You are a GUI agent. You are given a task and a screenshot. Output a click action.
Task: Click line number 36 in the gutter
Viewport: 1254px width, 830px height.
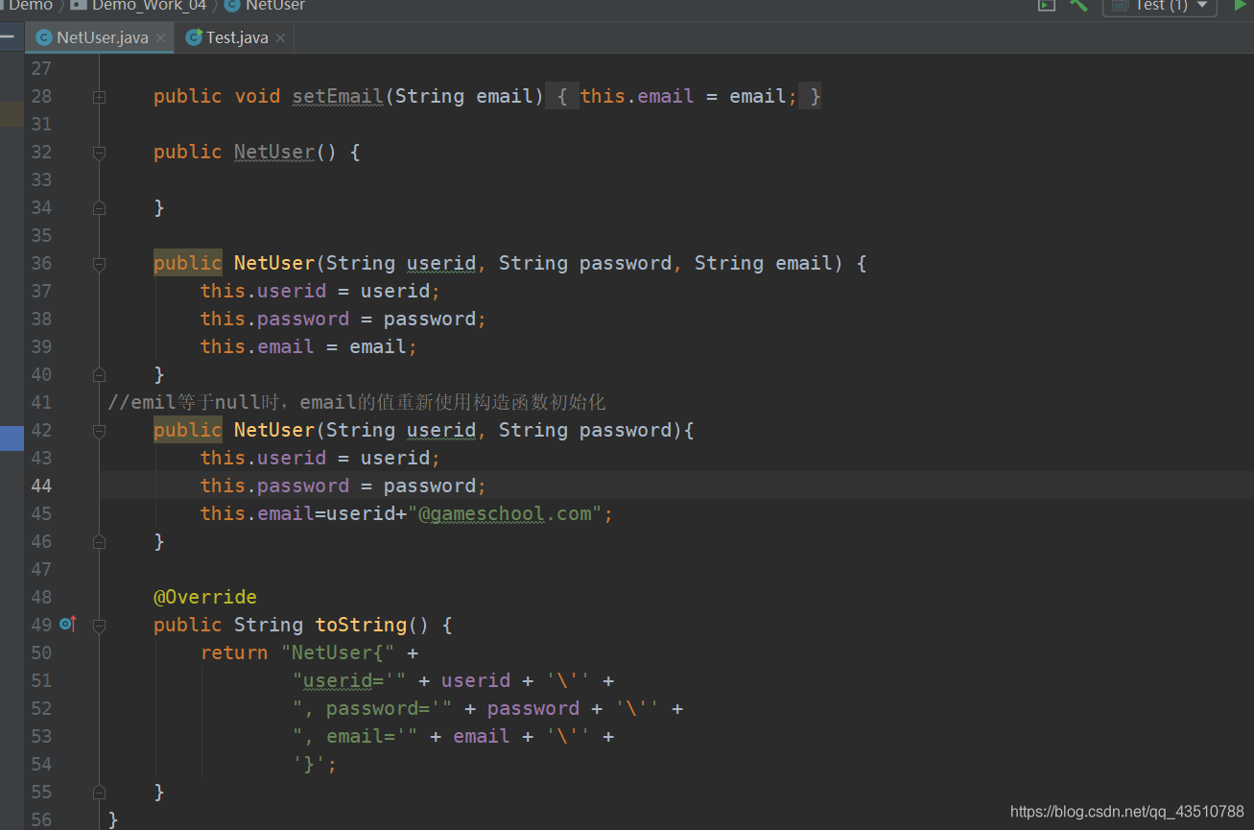pyautogui.click(x=41, y=263)
